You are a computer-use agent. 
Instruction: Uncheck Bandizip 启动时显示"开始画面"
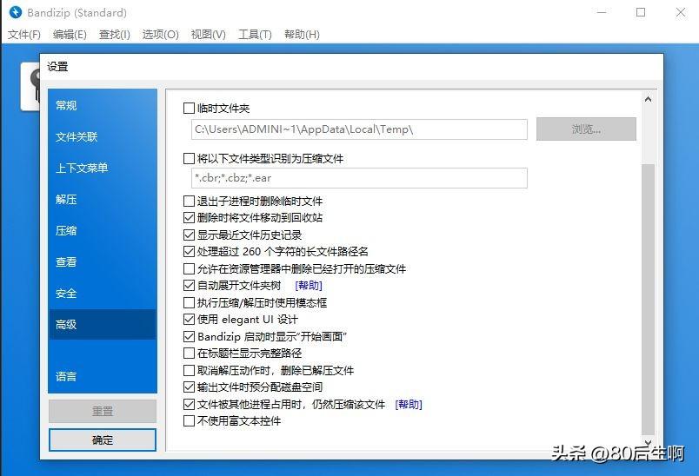click(x=189, y=337)
